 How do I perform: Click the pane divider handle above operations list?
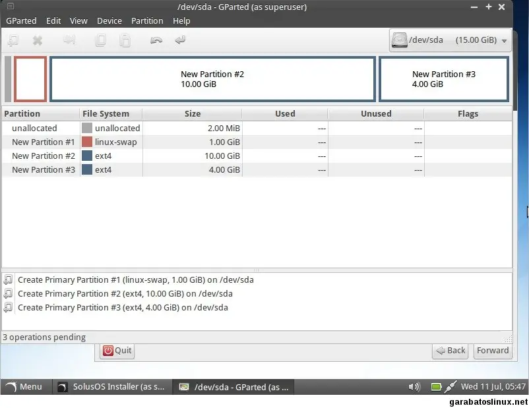point(257,270)
